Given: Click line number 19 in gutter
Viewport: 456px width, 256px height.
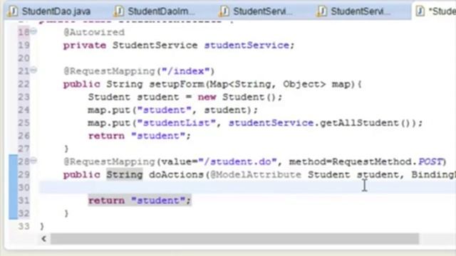Looking at the screenshot, I should point(24,46).
